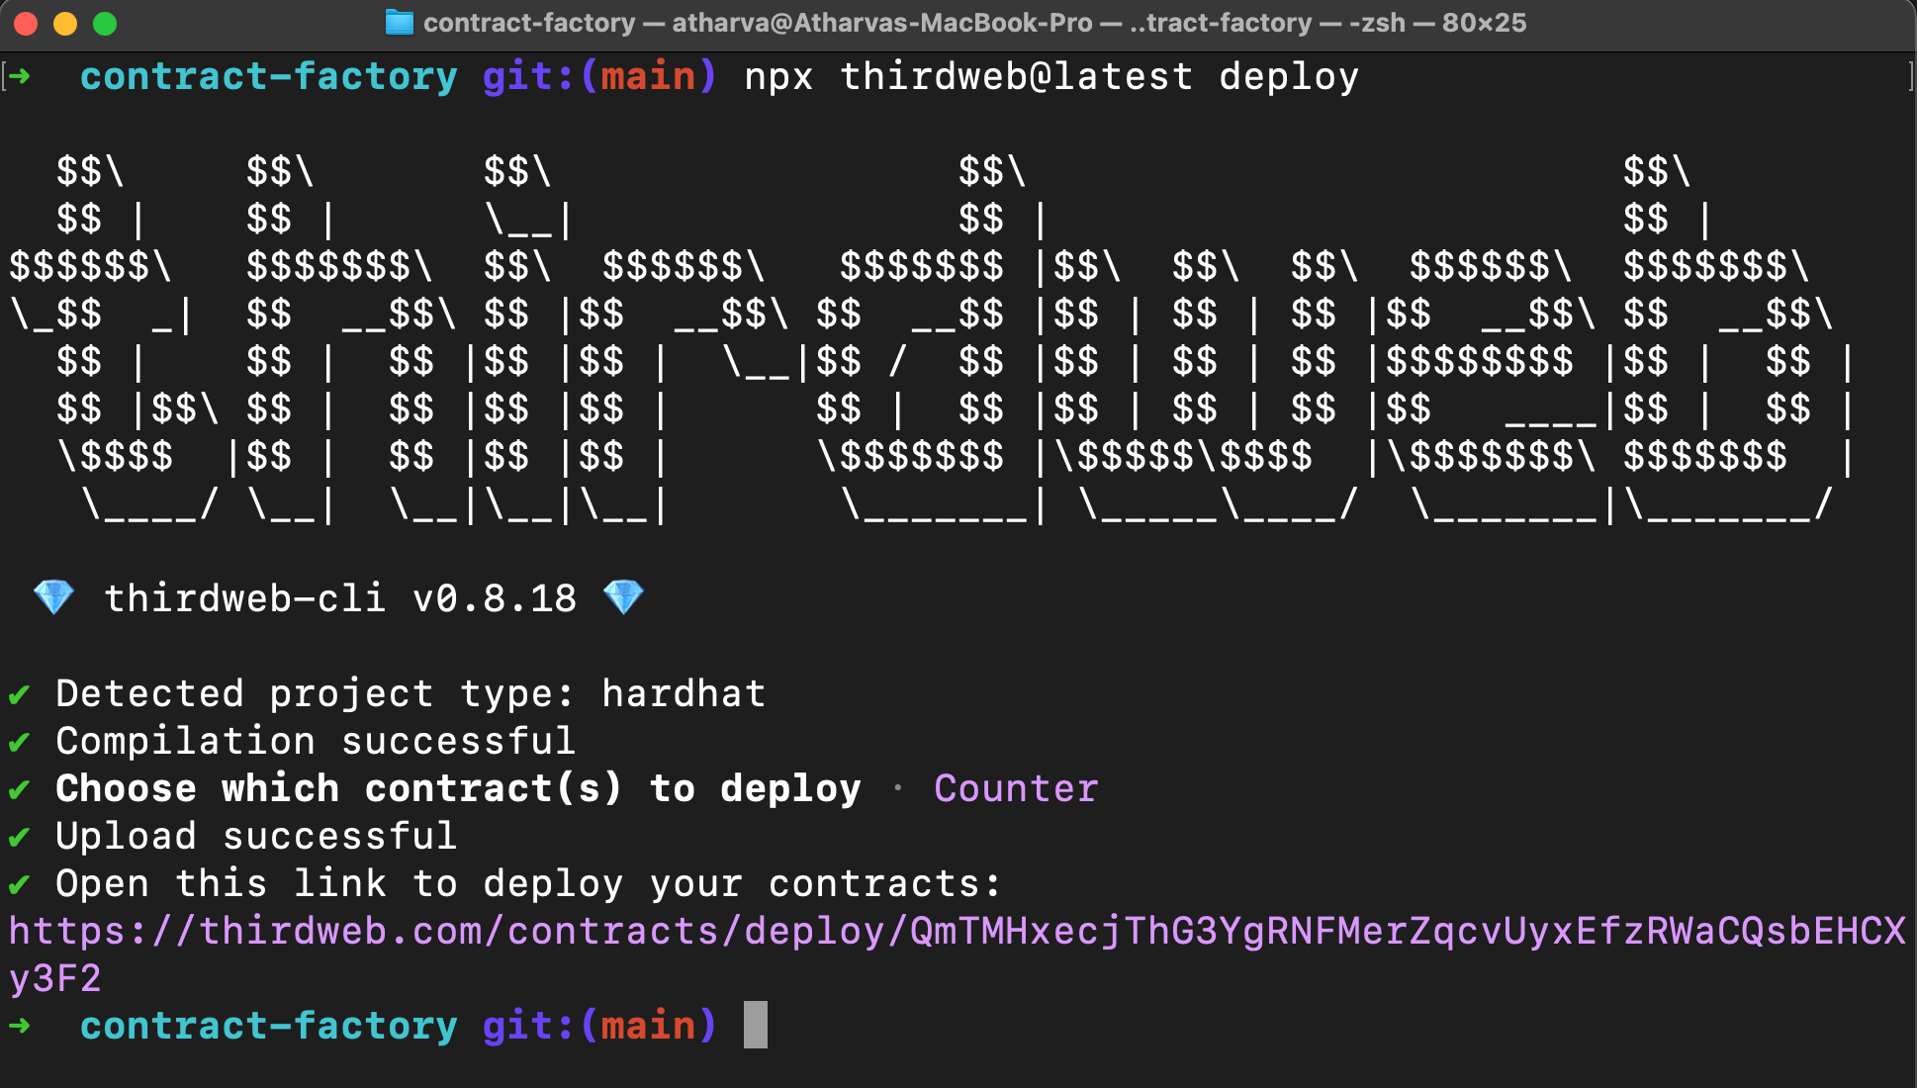Viewport: 1917px width, 1088px height.
Task: Close the terminal window with red button
Action: click(x=27, y=23)
